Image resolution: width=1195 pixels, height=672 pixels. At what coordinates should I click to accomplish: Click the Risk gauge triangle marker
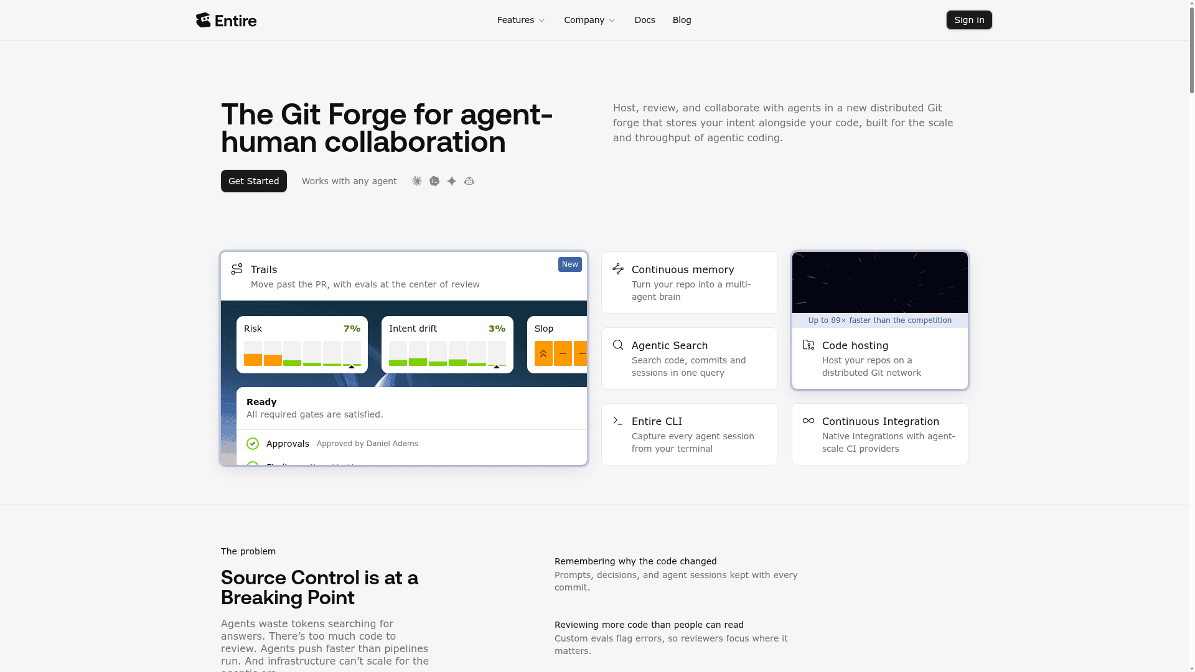coord(352,367)
